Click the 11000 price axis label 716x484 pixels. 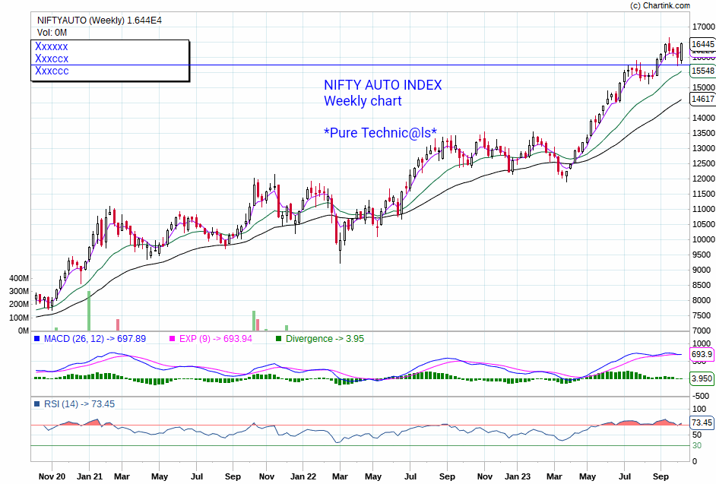coord(704,209)
